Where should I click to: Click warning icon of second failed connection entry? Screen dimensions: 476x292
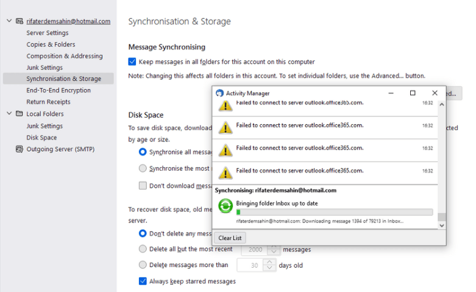click(226, 128)
